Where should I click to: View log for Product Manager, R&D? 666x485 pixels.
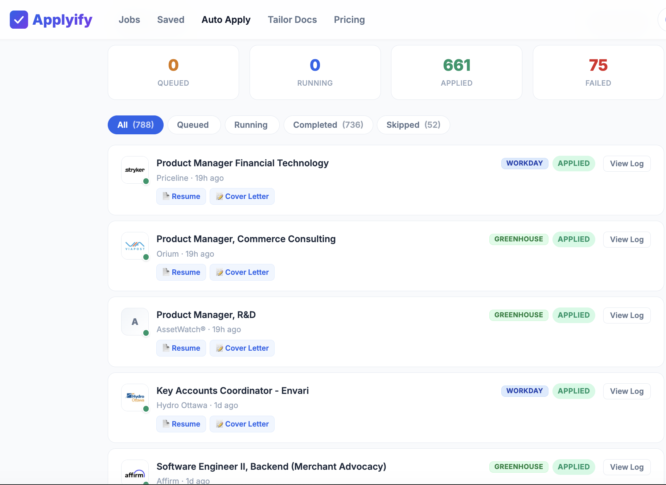pos(627,315)
